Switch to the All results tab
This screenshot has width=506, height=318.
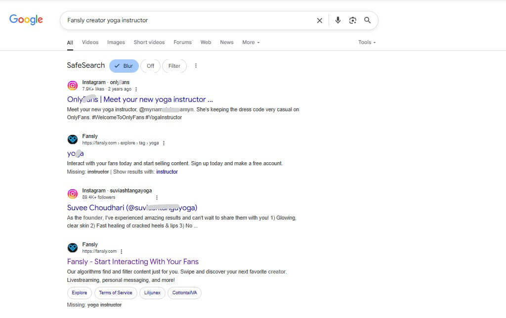[x=70, y=43]
